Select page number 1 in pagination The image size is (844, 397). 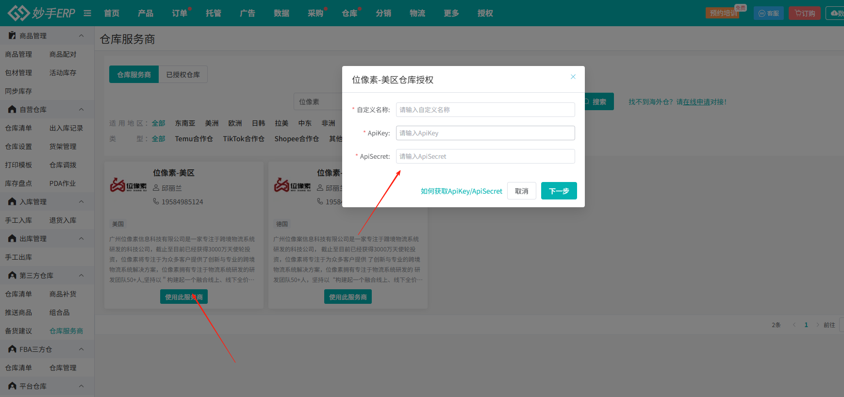point(806,325)
